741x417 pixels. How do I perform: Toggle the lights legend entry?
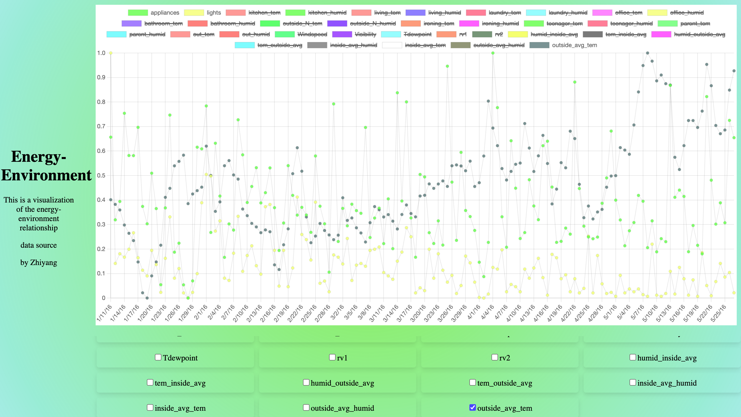[213, 13]
